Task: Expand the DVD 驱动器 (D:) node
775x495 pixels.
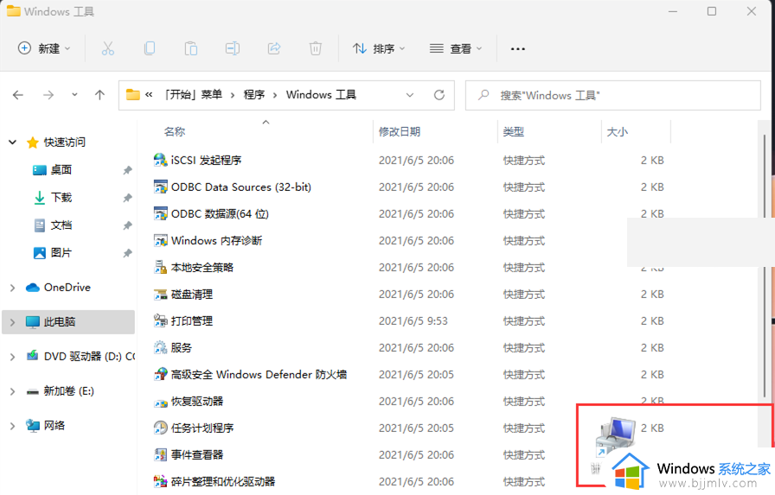Action: (12, 356)
